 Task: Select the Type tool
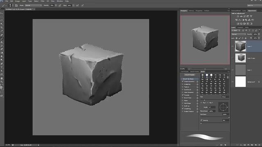[2, 67]
